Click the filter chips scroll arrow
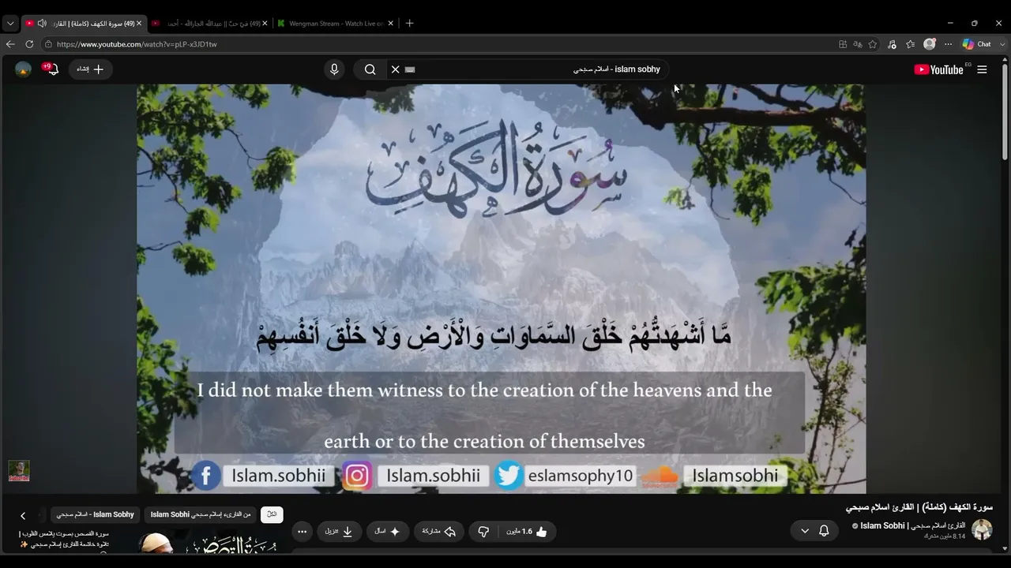Image resolution: width=1011 pixels, height=568 pixels. 23,515
